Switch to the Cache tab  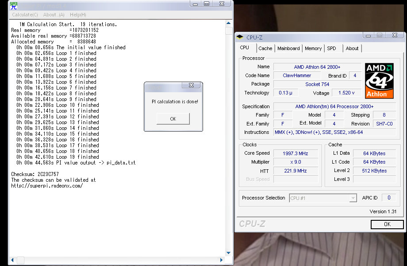(x=265, y=48)
